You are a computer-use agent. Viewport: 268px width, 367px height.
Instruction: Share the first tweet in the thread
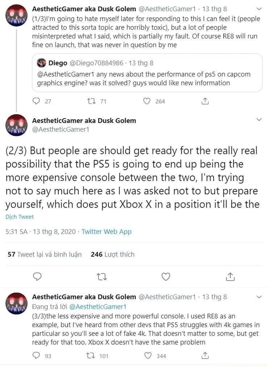pyautogui.click(x=205, y=101)
